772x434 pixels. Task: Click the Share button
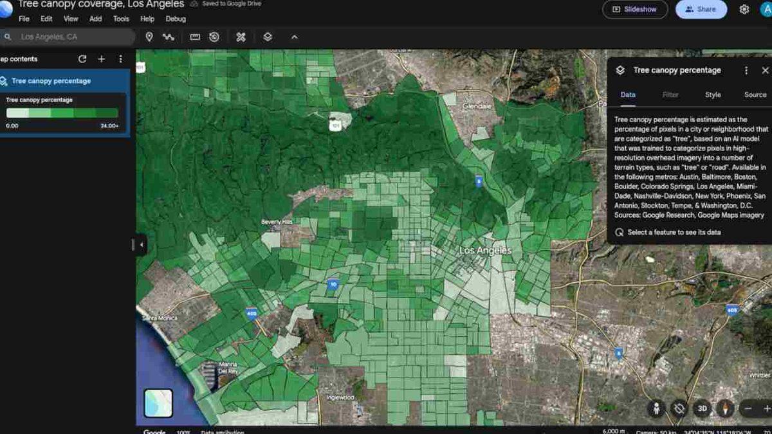[x=701, y=10]
